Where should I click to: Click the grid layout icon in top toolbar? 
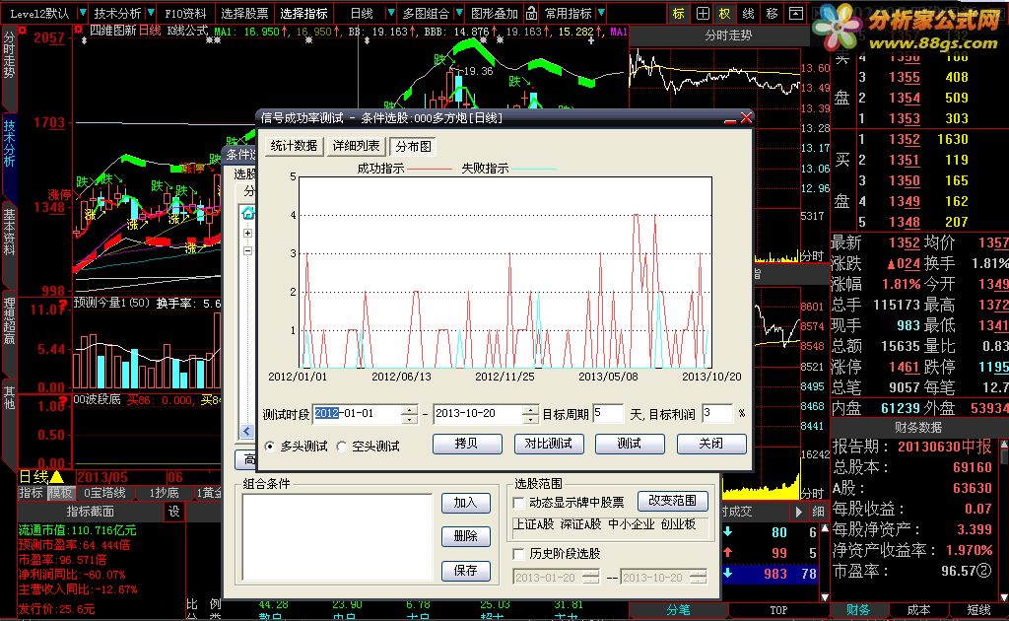pos(702,14)
